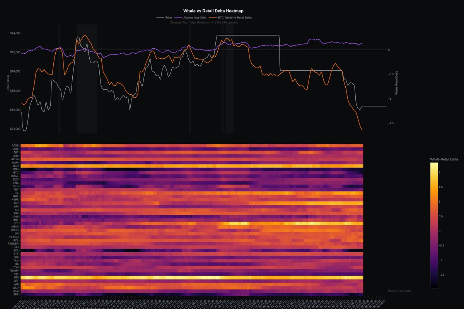
Task: Click the GRT row label
Action: point(16,196)
